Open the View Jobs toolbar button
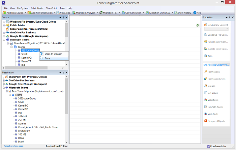Viewport: 236px width, 150px height. [63, 12]
